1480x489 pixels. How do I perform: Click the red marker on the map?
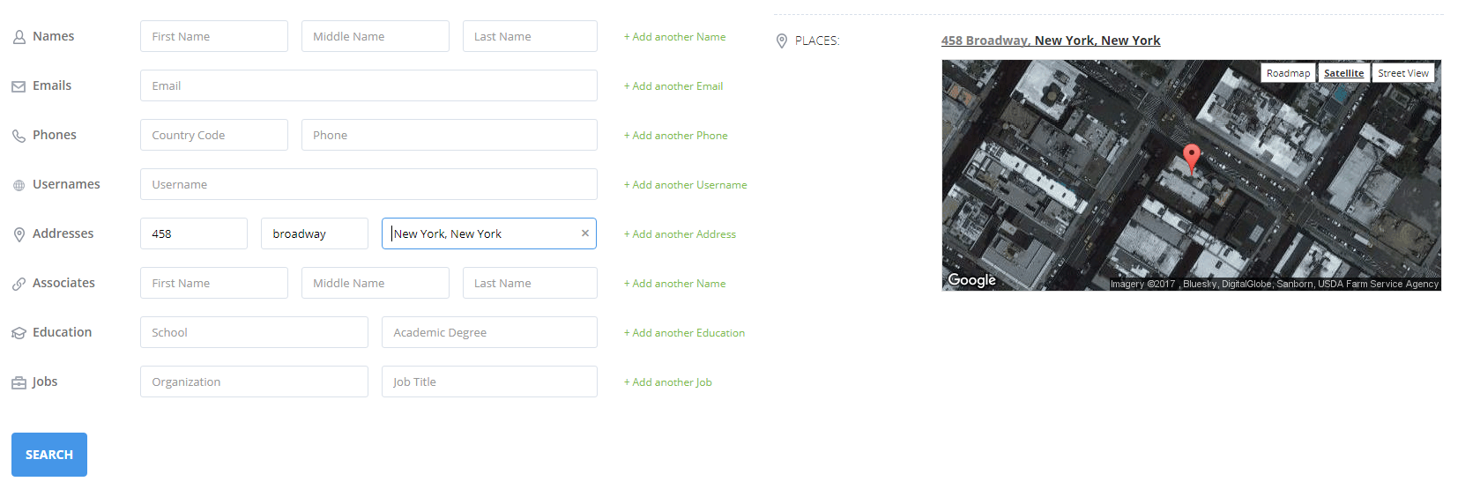(x=1191, y=159)
